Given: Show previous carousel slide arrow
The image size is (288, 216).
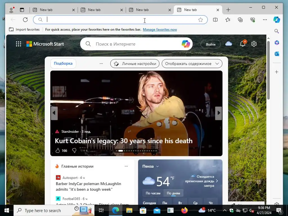Looking at the screenshot, I should pyautogui.click(x=54, y=113).
